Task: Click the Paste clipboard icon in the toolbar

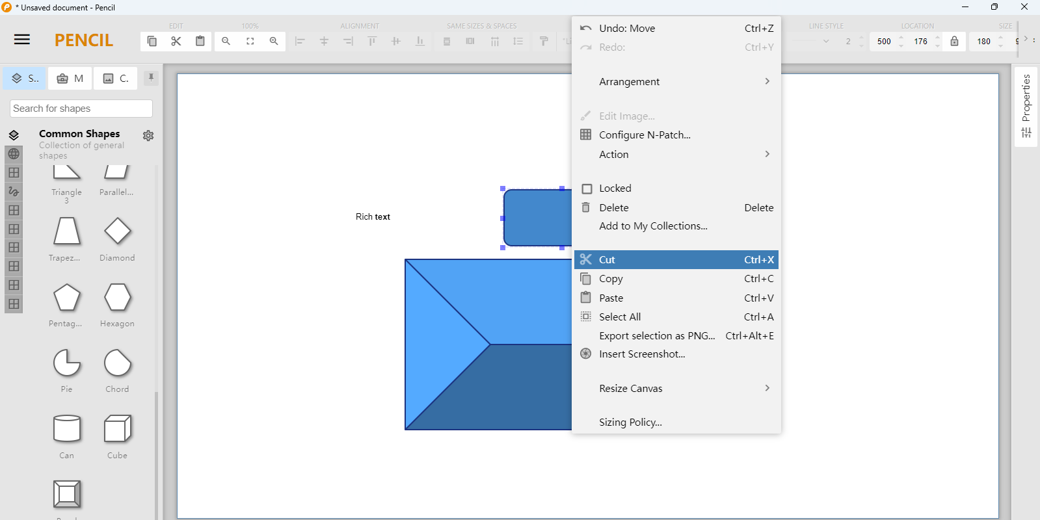Action: (200, 41)
